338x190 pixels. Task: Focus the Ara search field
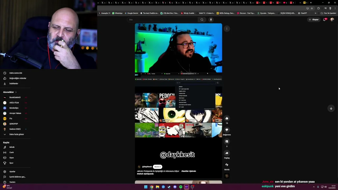tap(162, 20)
